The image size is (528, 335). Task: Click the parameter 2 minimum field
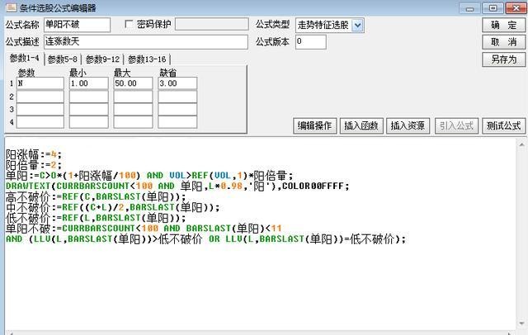tap(89, 97)
